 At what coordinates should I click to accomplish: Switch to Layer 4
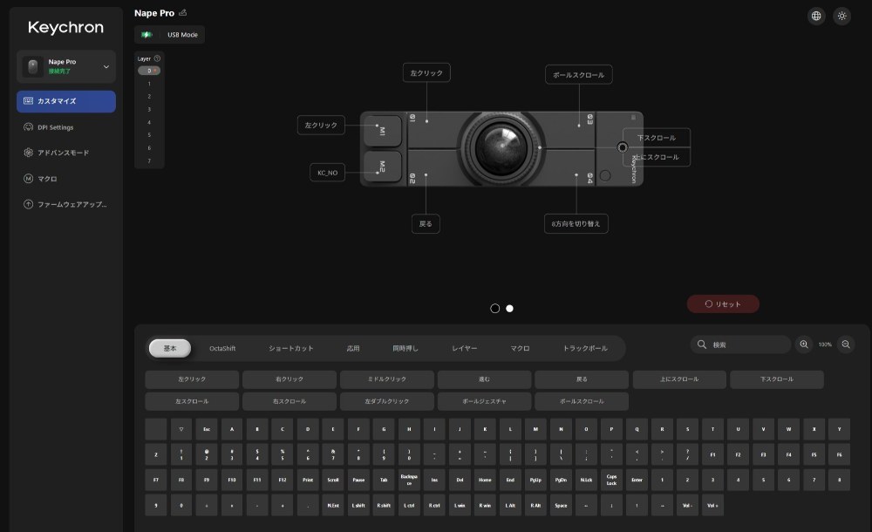(149, 122)
